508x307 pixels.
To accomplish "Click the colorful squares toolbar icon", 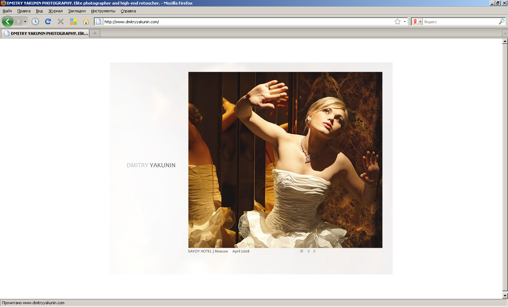I will [73, 21].
